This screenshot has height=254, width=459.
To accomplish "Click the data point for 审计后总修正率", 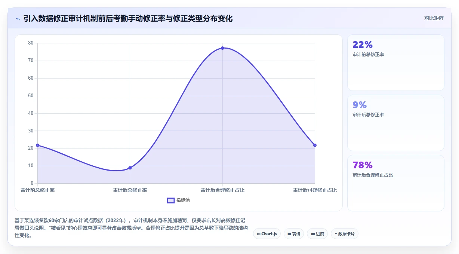I will point(130,168).
